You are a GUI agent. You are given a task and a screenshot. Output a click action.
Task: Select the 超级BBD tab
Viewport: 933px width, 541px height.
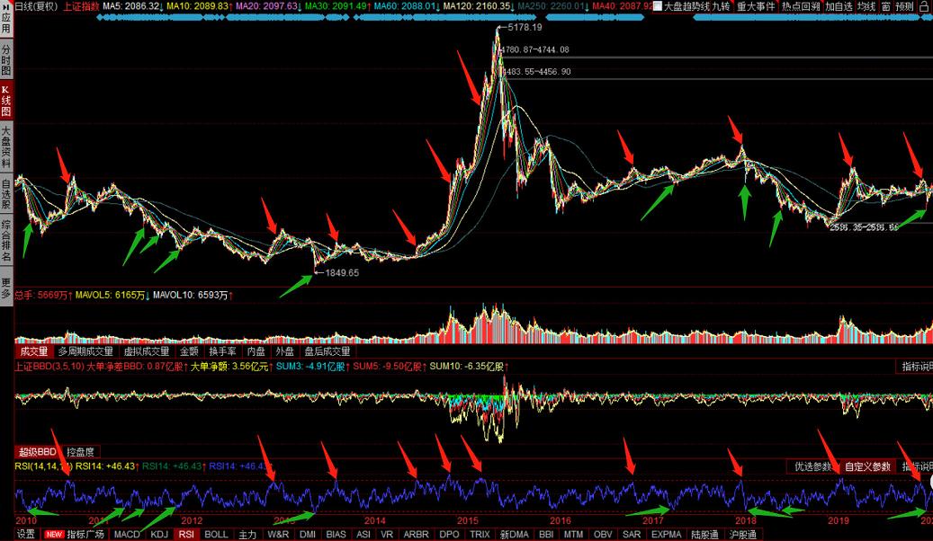pos(37,452)
